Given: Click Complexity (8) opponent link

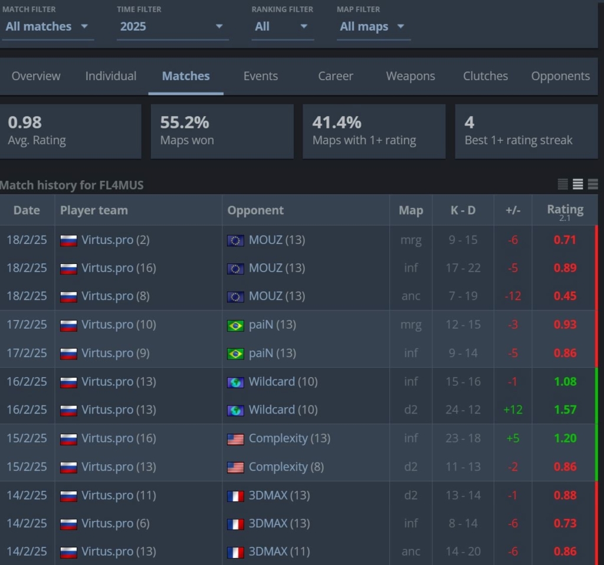Looking at the screenshot, I should [x=286, y=467].
